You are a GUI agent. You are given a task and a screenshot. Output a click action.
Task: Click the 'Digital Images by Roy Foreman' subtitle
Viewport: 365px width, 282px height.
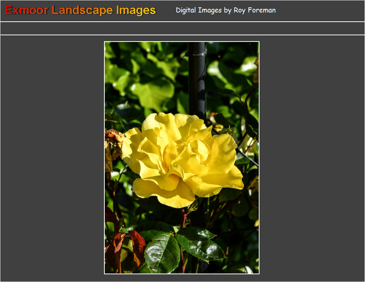(x=226, y=10)
